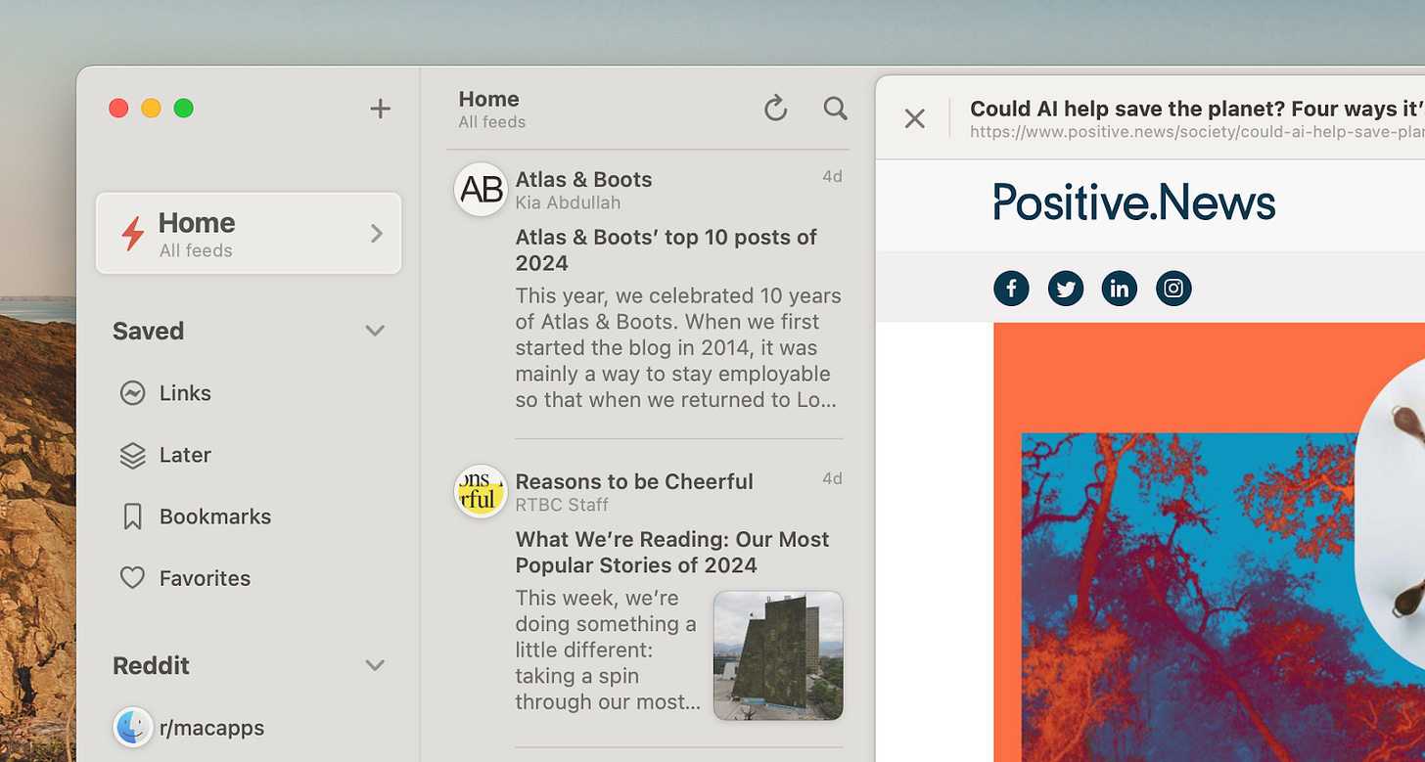
Task: Click the plus icon to add a feed
Action: [x=381, y=109]
